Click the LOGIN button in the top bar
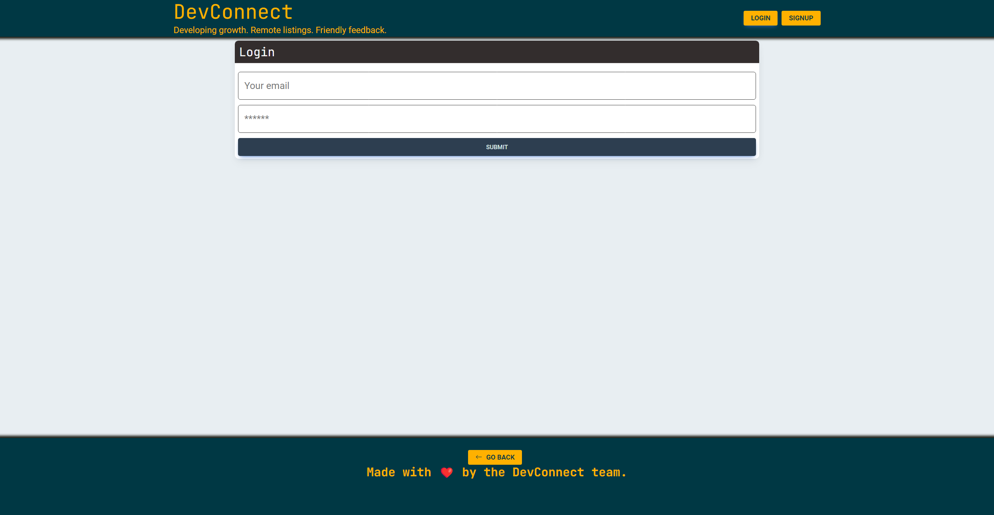Viewport: 994px width, 515px height. [x=760, y=18]
